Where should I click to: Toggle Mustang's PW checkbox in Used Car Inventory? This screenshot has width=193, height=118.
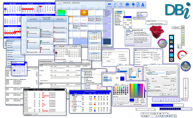tap(99, 97)
